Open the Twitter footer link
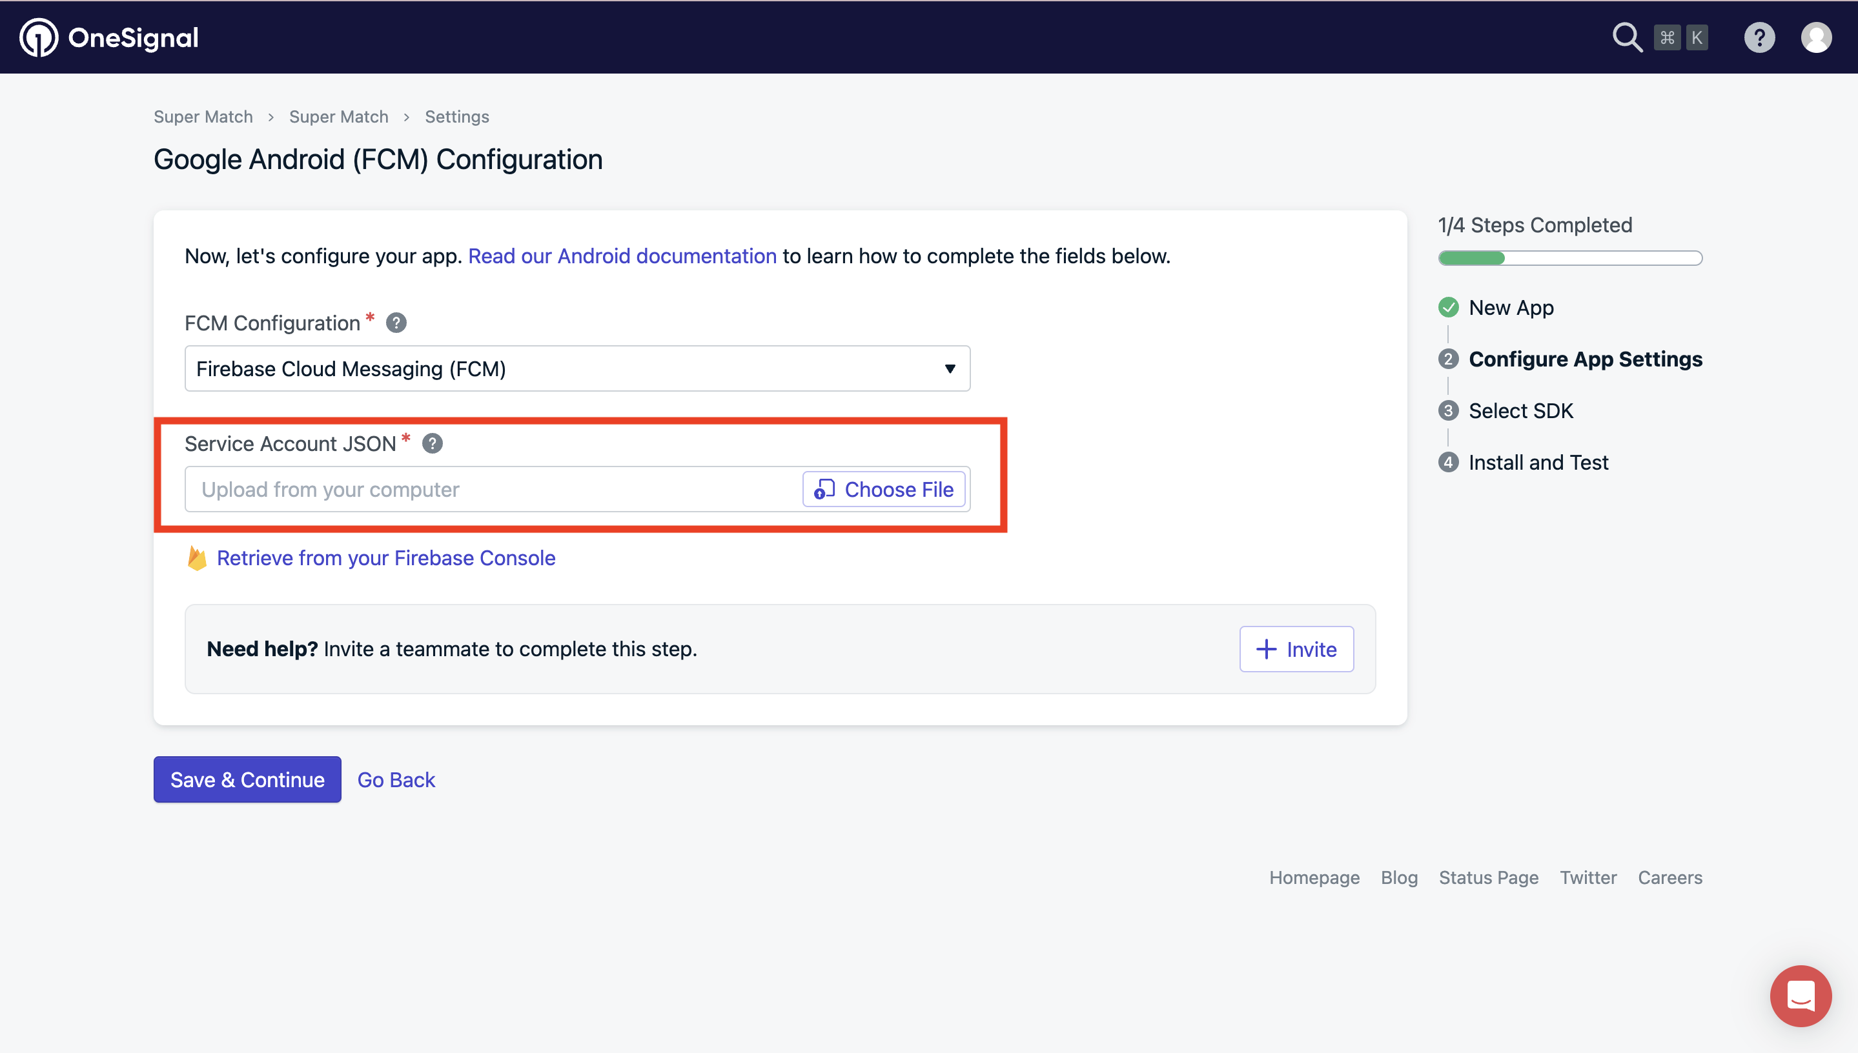 coord(1587,877)
